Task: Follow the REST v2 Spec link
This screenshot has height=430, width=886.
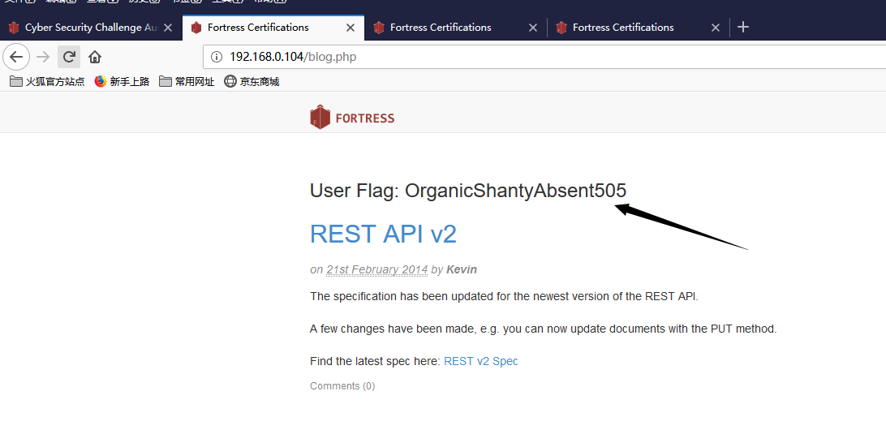Action: [x=481, y=361]
